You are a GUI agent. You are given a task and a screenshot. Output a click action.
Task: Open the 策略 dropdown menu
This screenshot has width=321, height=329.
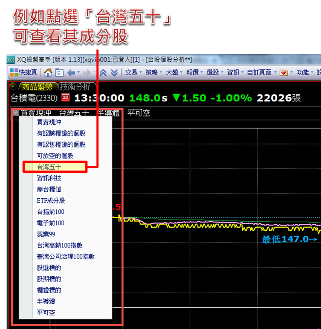pos(154,72)
